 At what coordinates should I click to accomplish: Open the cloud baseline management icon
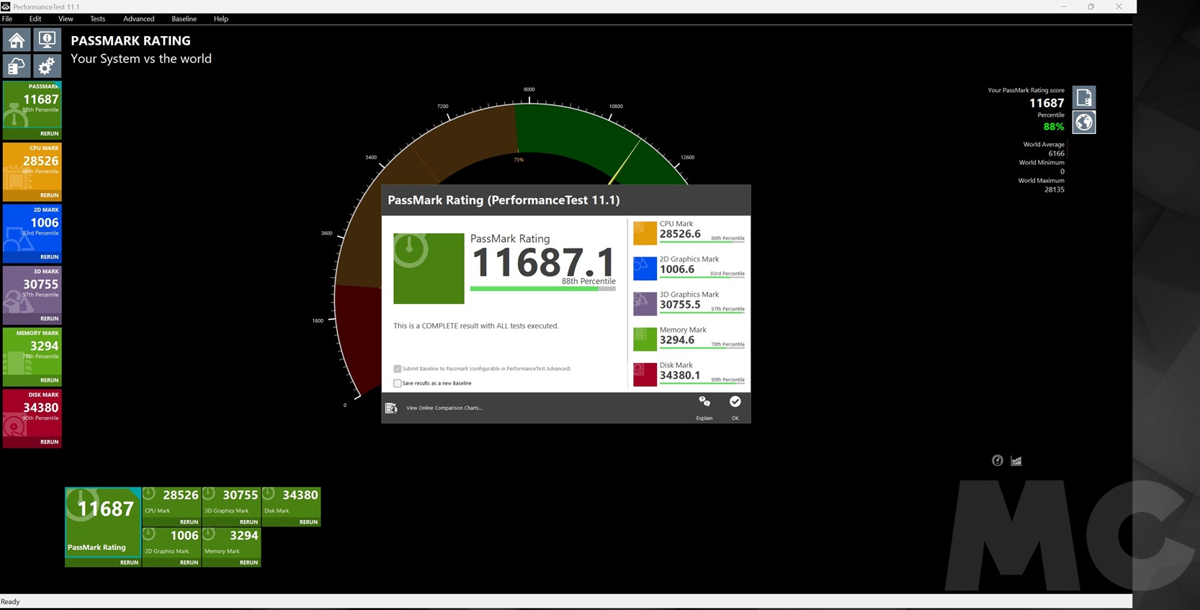tap(17, 66)
